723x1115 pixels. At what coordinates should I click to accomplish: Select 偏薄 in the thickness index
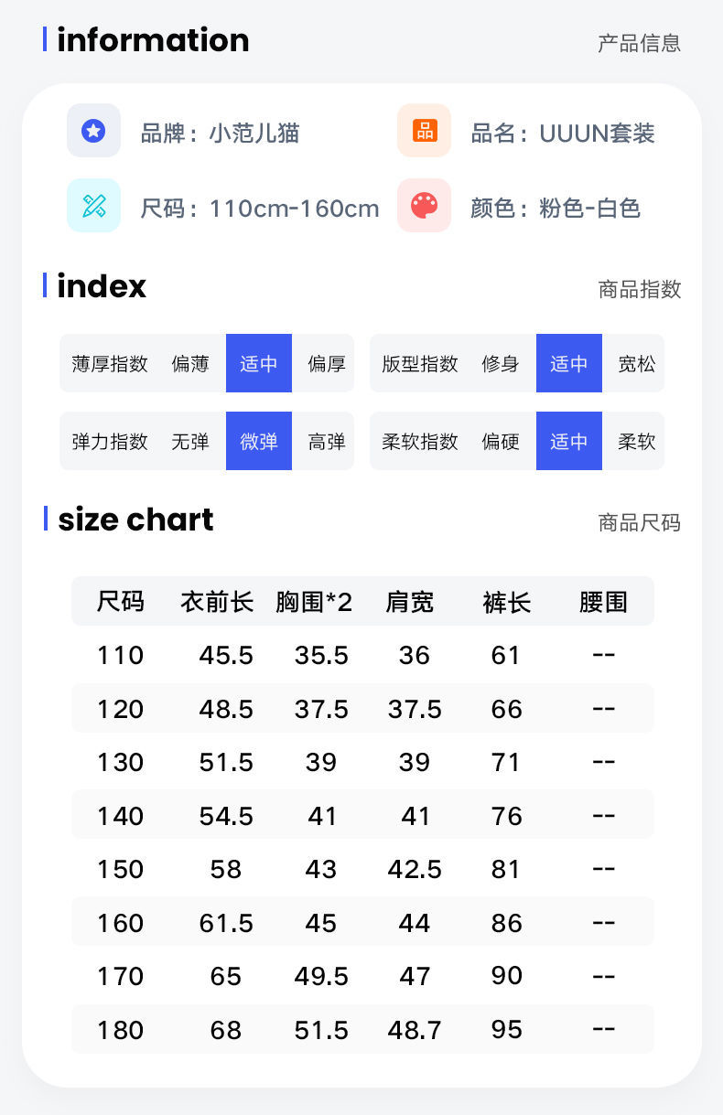[x=190, y=364]
